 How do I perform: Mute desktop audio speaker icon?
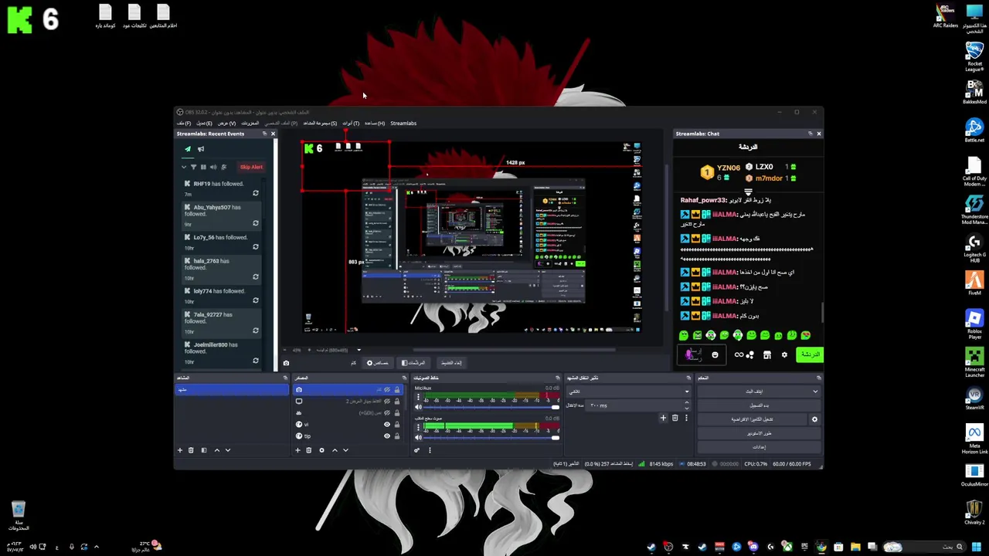click(x=418, y=438)
